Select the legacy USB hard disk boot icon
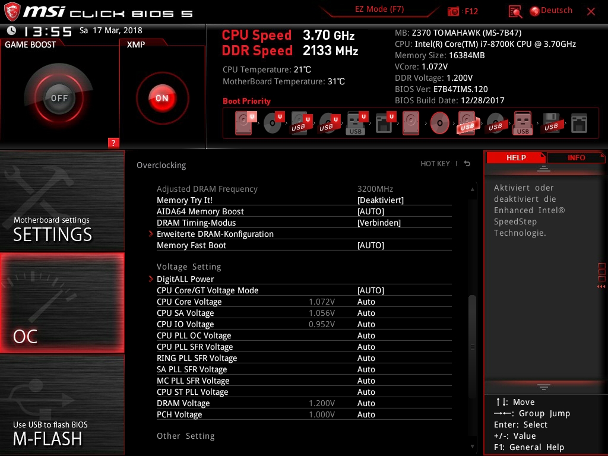This screenshot has height=456, width=608. (468, 123)
